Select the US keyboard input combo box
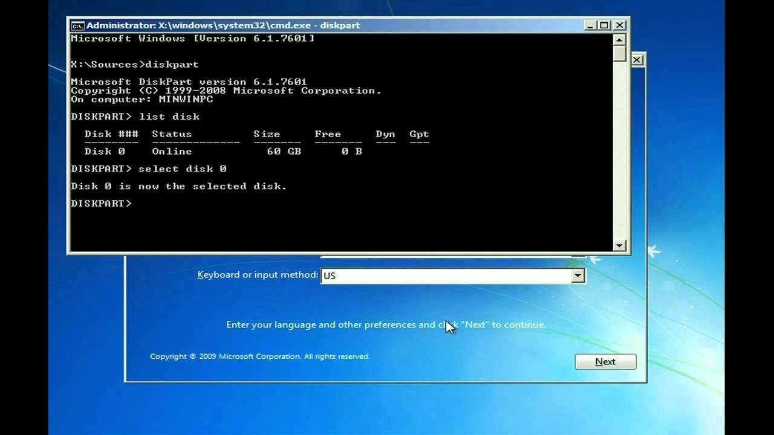774x435 pixels. (x=452, y=275)
